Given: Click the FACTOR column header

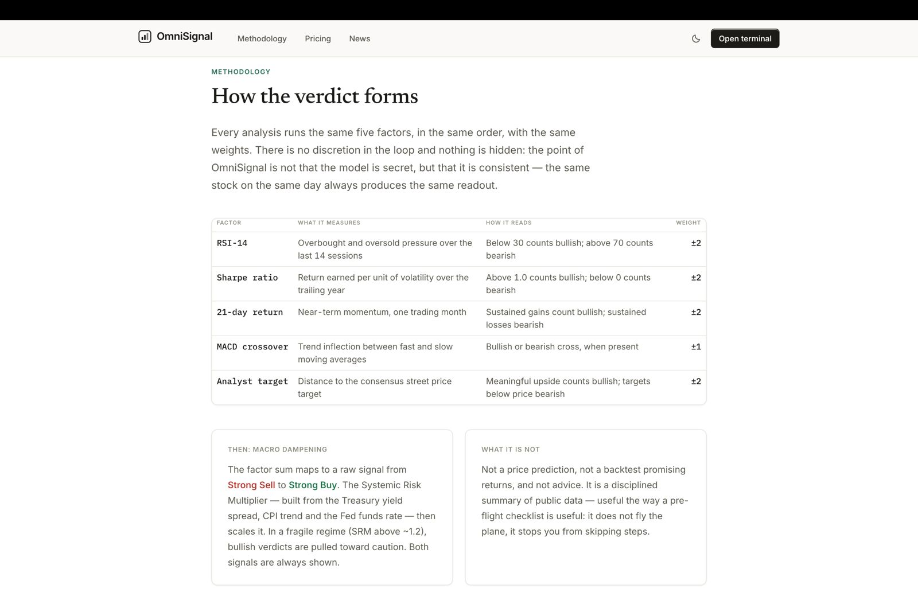Looking at the screenshot, I should 229,223.
